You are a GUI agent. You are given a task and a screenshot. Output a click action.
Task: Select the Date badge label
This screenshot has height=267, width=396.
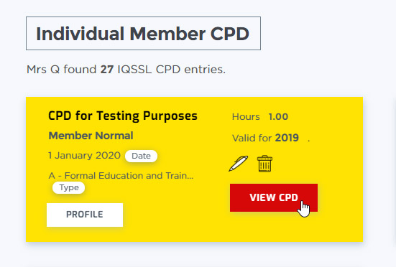(141, 156)
